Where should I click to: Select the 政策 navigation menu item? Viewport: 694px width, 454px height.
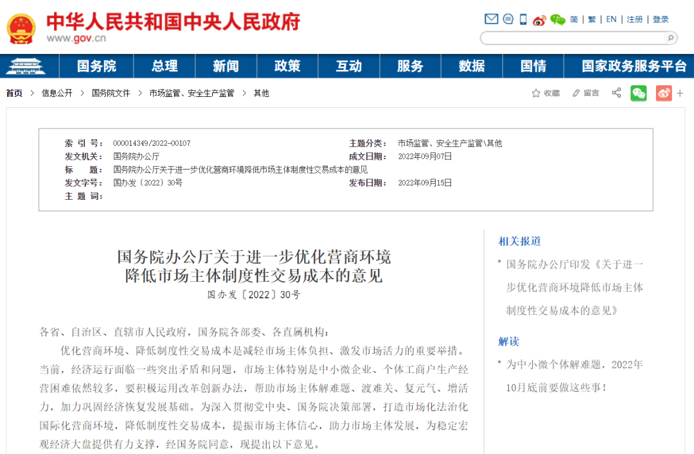[287, 66]
